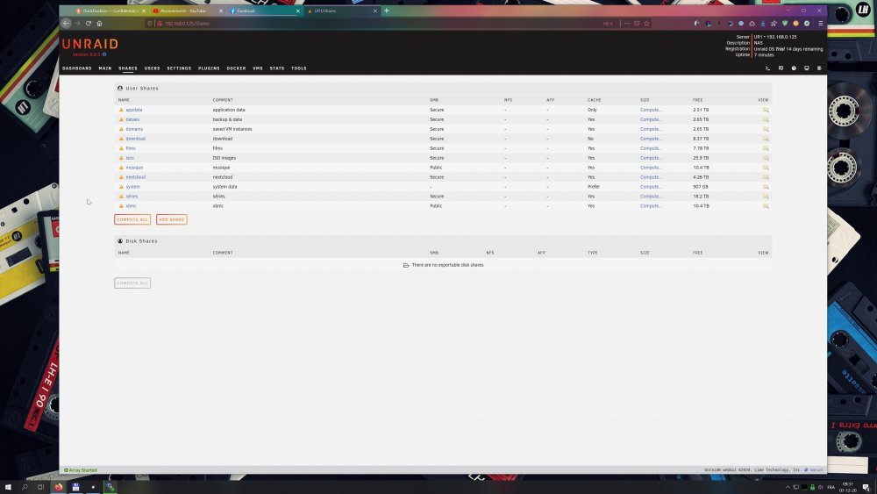Open the datasec share link
The image size is (877, 494).
(132, 119)
